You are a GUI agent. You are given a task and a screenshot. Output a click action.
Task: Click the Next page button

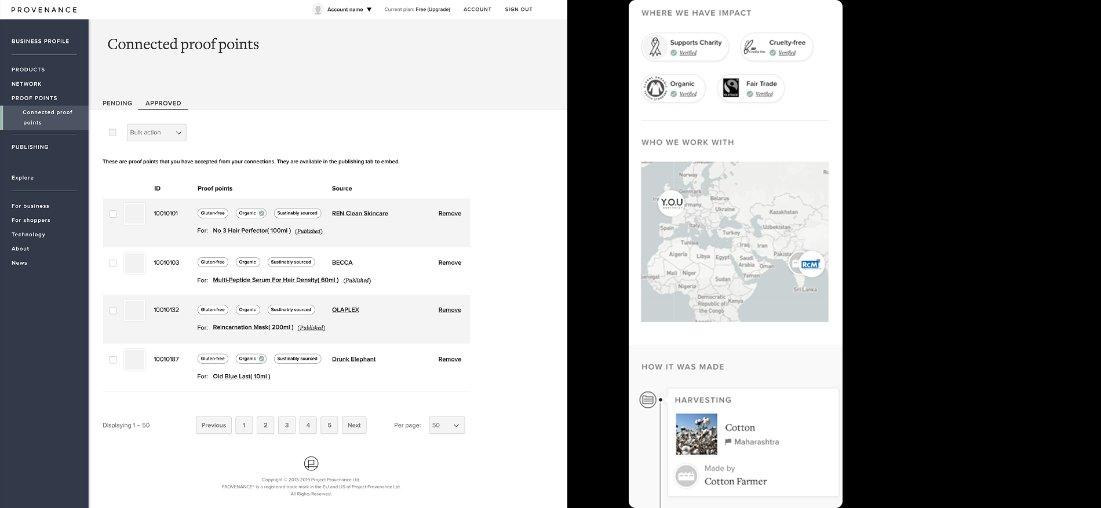tap(354, 425)
